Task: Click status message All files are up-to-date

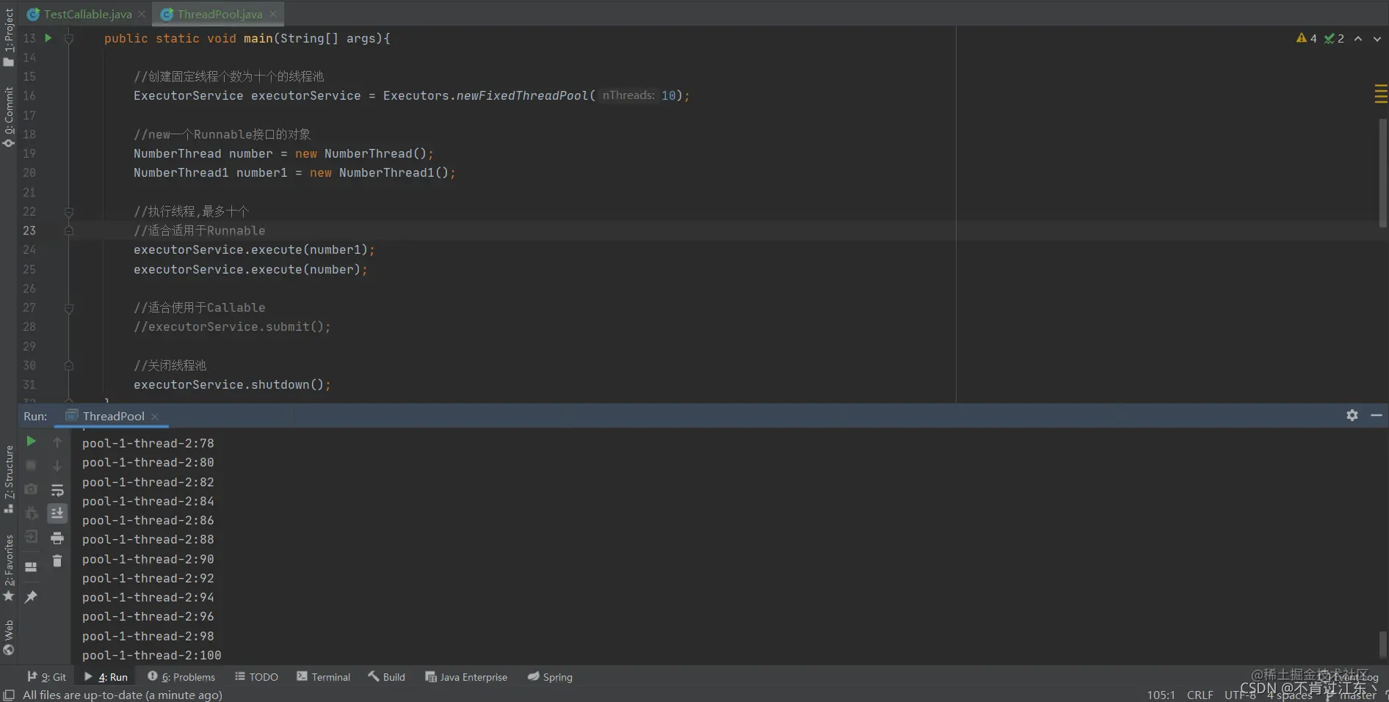Action: [123, 695]
